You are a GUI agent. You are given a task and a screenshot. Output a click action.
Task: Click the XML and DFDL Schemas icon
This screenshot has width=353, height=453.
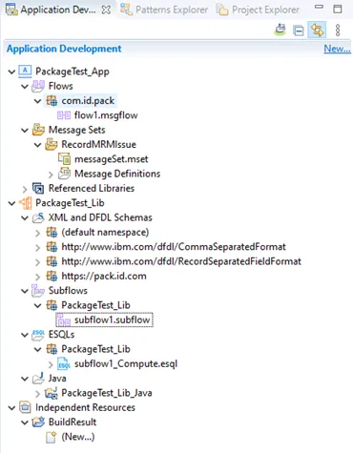[x=38, y=217]
